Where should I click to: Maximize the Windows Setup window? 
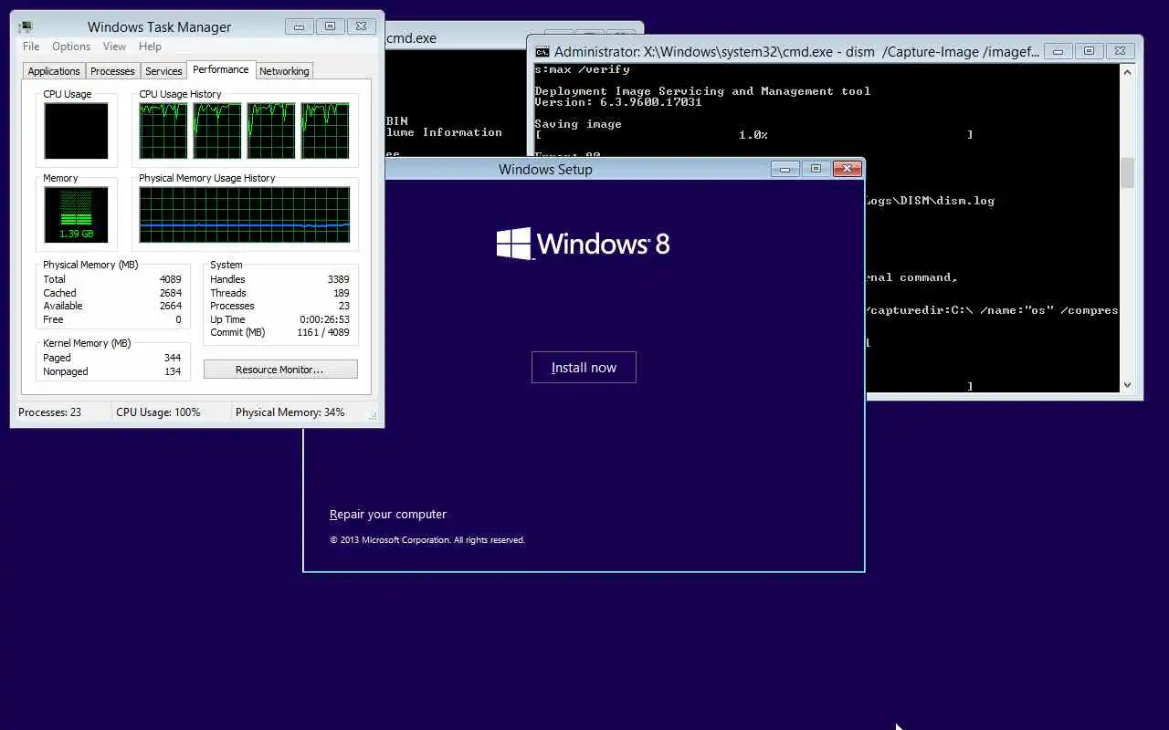(x=816, y=169)
